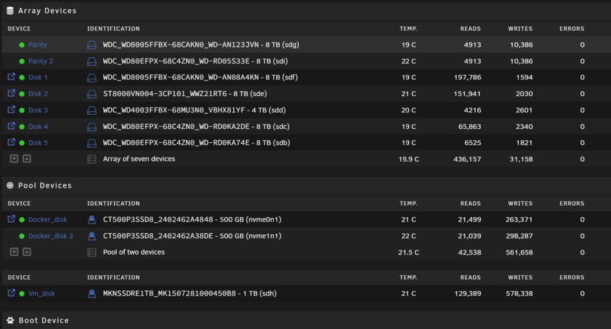This screenshot has width=611, height=329.
Task: Click the Array of seven devices list icon
Action: pos(92,159)
